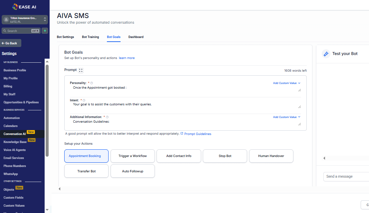Click the Intent field resize handle
Image resolution: width=369 pixels, height=213 pixels.
tap(300, 107)
